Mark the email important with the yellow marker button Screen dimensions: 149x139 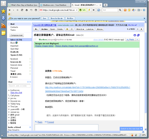click(67, 29)
